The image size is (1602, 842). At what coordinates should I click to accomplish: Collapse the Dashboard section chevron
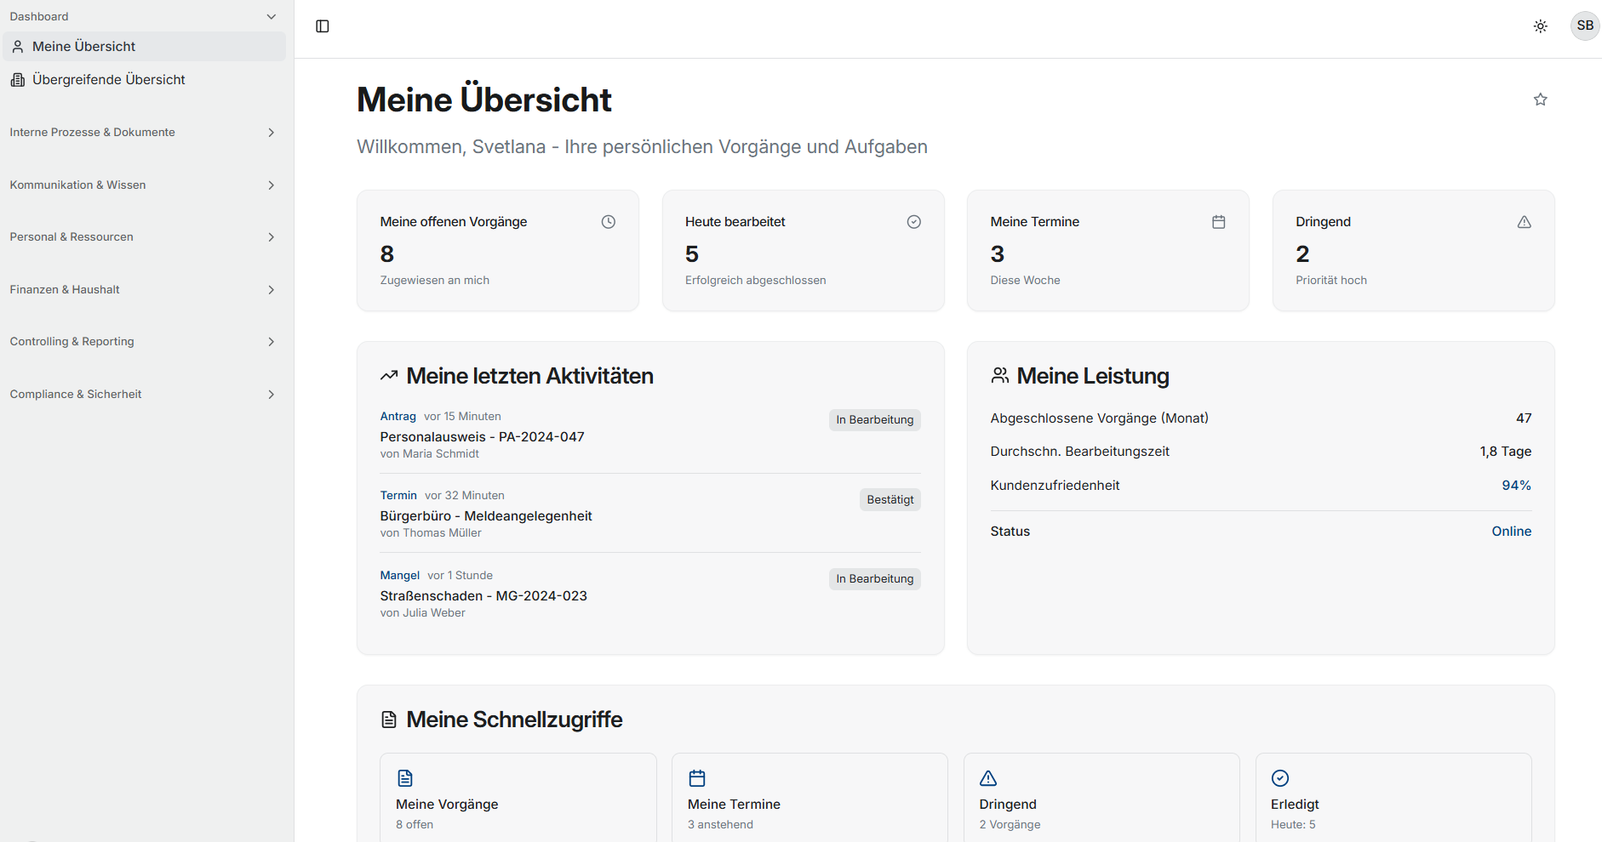tap(272, 16)
